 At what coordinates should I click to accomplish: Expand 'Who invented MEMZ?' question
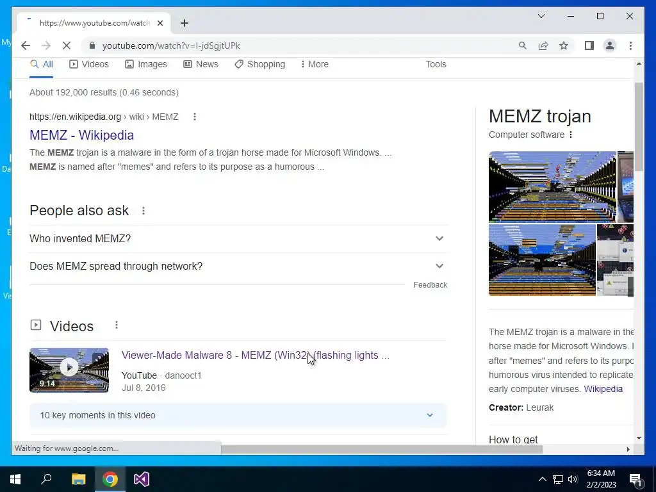tap(238, 238)
